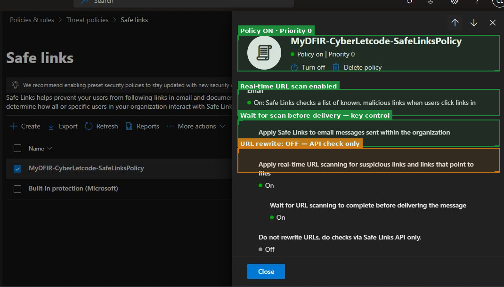This screenshot has height=287, width=504.
Task: Uncheck the MyDFIR-CyberLetcode-SafeLinksPolicy checkbox
Action: coord(17,168)
